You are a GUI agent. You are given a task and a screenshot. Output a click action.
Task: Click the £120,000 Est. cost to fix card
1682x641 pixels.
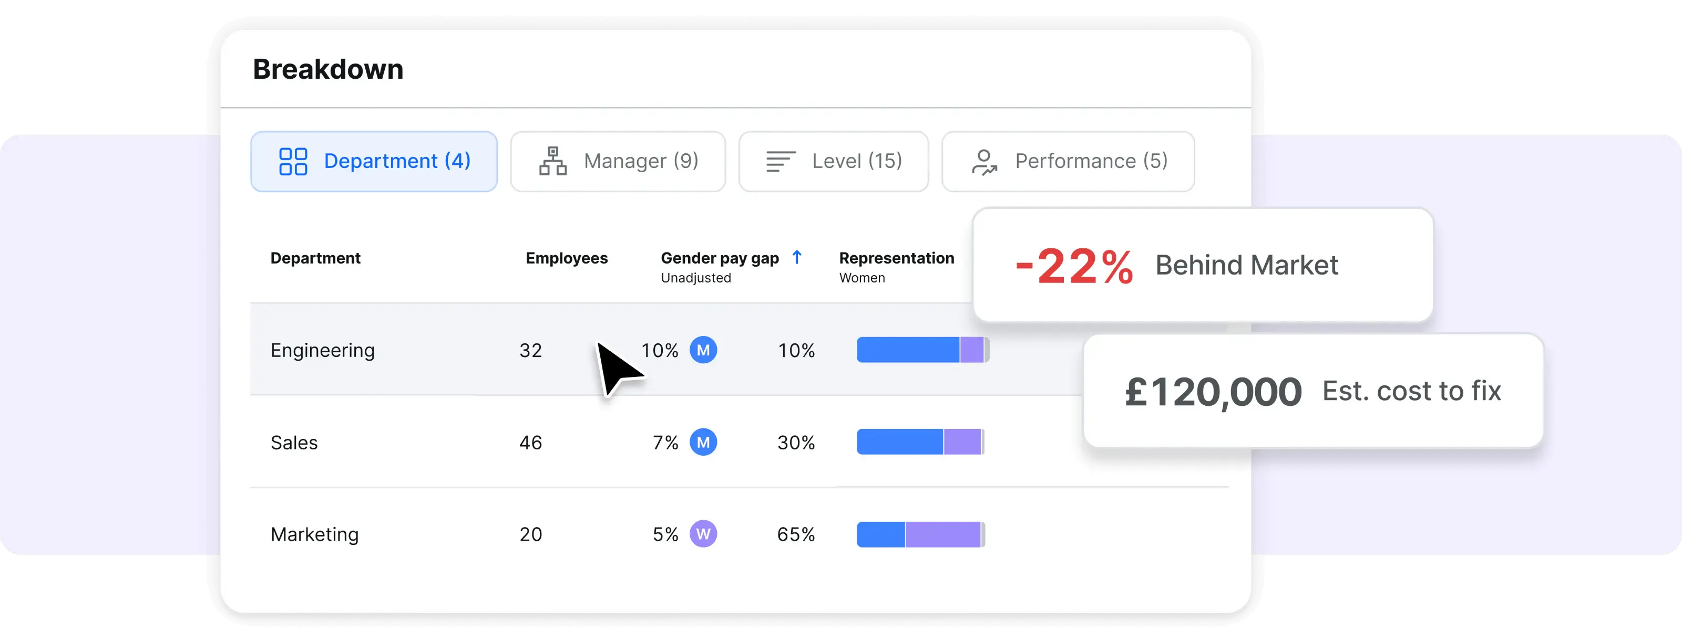pyautogui.click(x=1312, y=391)
